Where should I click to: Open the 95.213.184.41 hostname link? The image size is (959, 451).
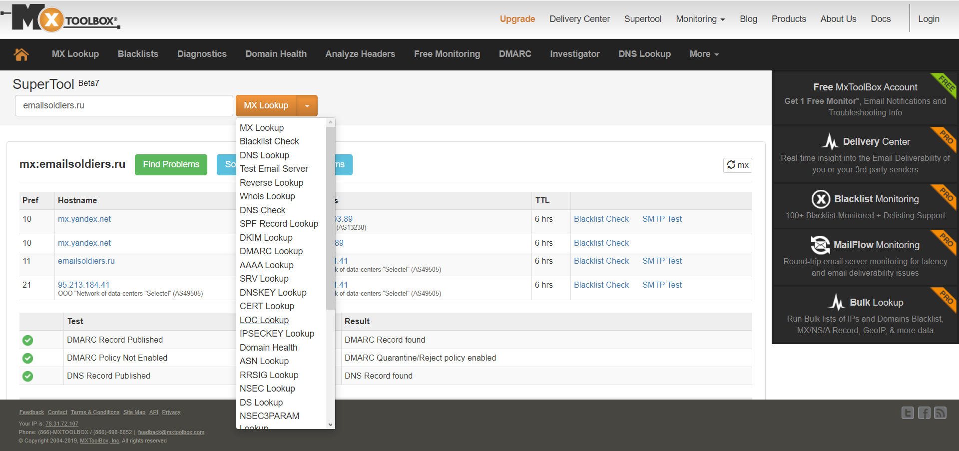83,285
